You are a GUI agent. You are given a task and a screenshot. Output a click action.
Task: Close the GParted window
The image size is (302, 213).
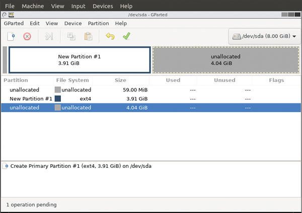[x=297, y=15]
